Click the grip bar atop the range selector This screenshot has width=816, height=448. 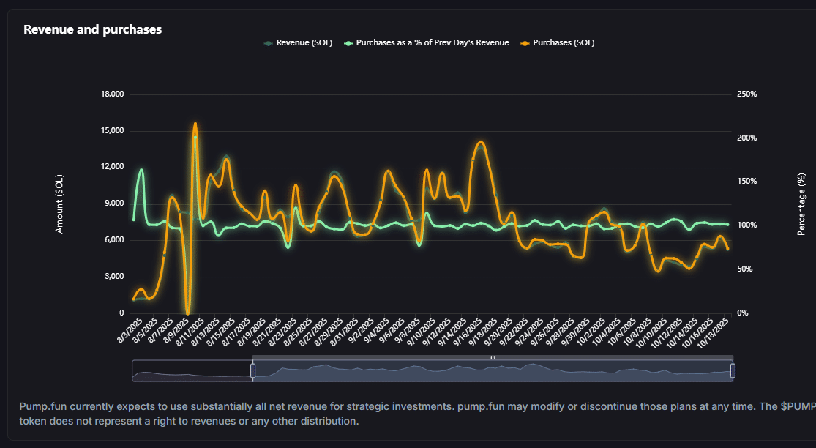coord(493,357)
